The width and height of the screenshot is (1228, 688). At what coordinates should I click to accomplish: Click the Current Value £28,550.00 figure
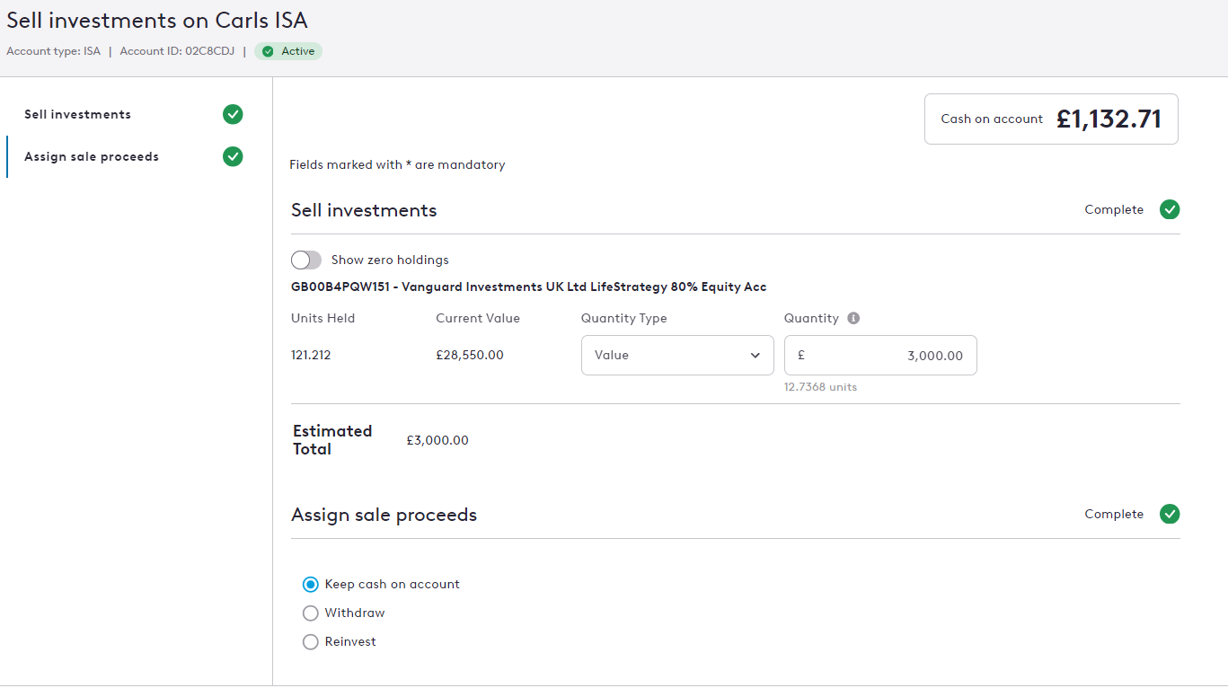tap(470, 355)
